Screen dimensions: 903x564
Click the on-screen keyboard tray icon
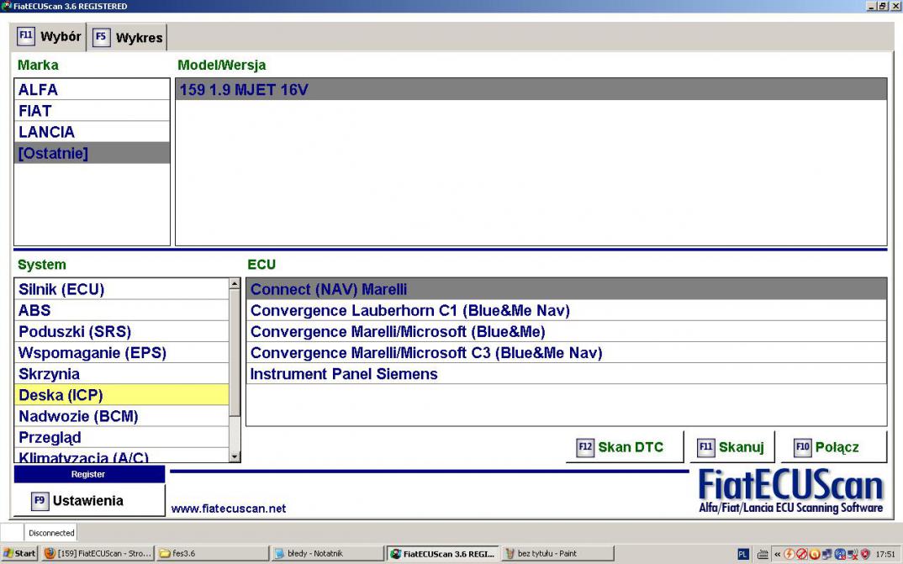pos(763,554)
